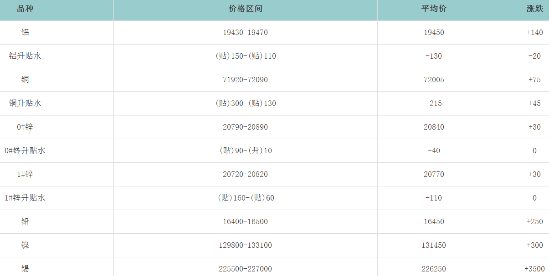Select the 0#锌 row label
The height and width of the screenshot is (276, 549).
pos(25,127)
